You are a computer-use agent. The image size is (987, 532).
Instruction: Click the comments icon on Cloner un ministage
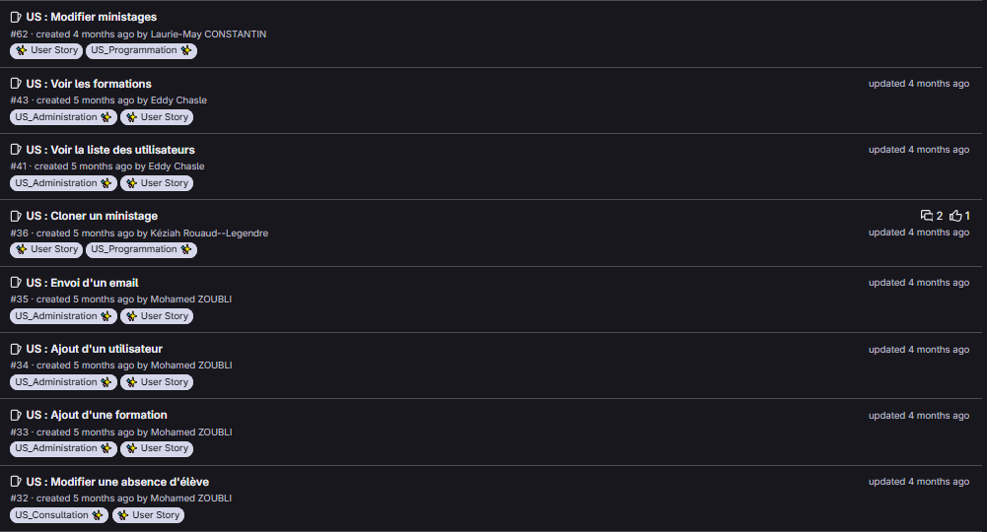(x=926, y=216)
